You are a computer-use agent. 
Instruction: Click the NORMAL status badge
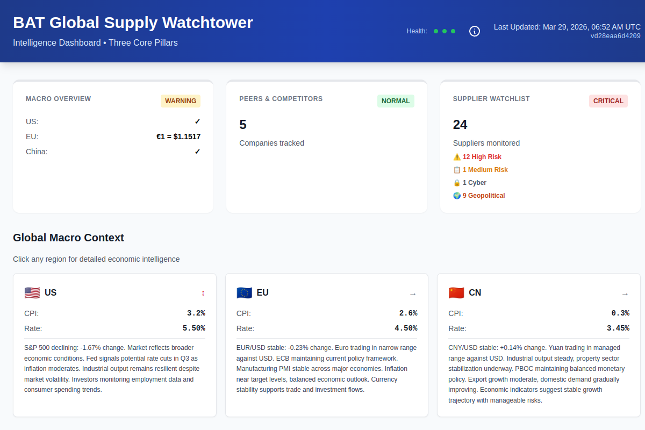point(396,101)
